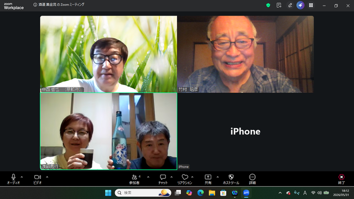This screenshot has height=199, width=354.
Task: Select the 竹村 昭彦 participant video tile
Action: [246, 54]
